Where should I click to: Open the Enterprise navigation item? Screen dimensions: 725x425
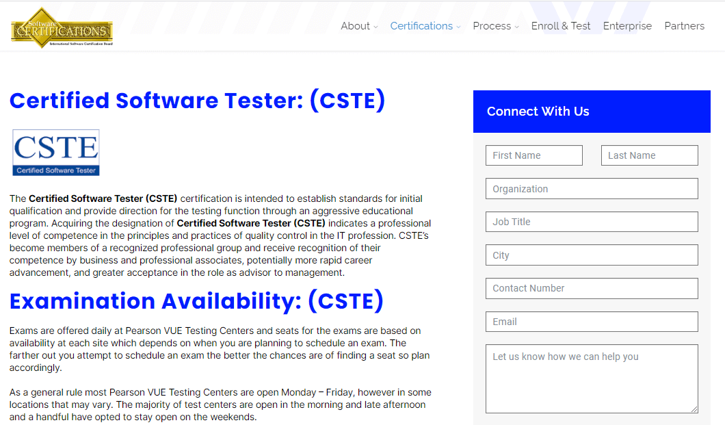coord(627,26)
